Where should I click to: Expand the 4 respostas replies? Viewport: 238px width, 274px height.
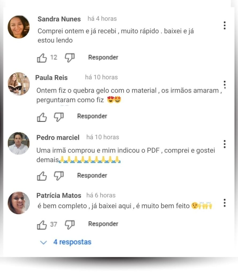pyautogui.click(x=66, y=242)
